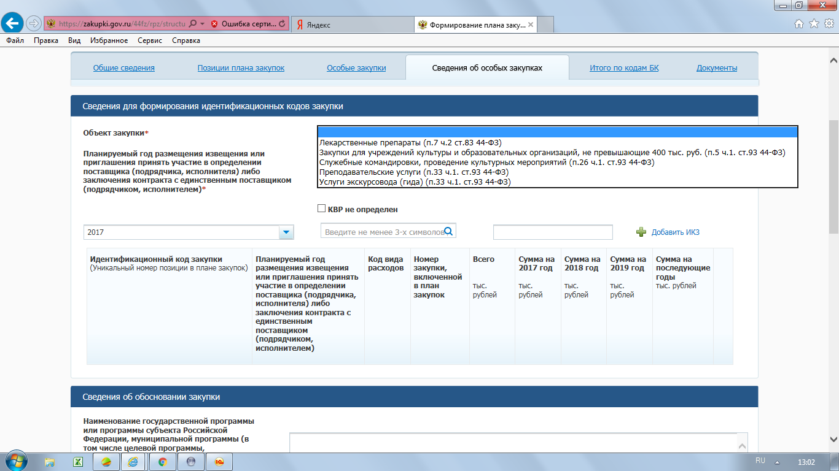This screenshot has height=471, width=839.
Task: Open the 'Итого по кодам БК' tab
Action: point(624,68)
